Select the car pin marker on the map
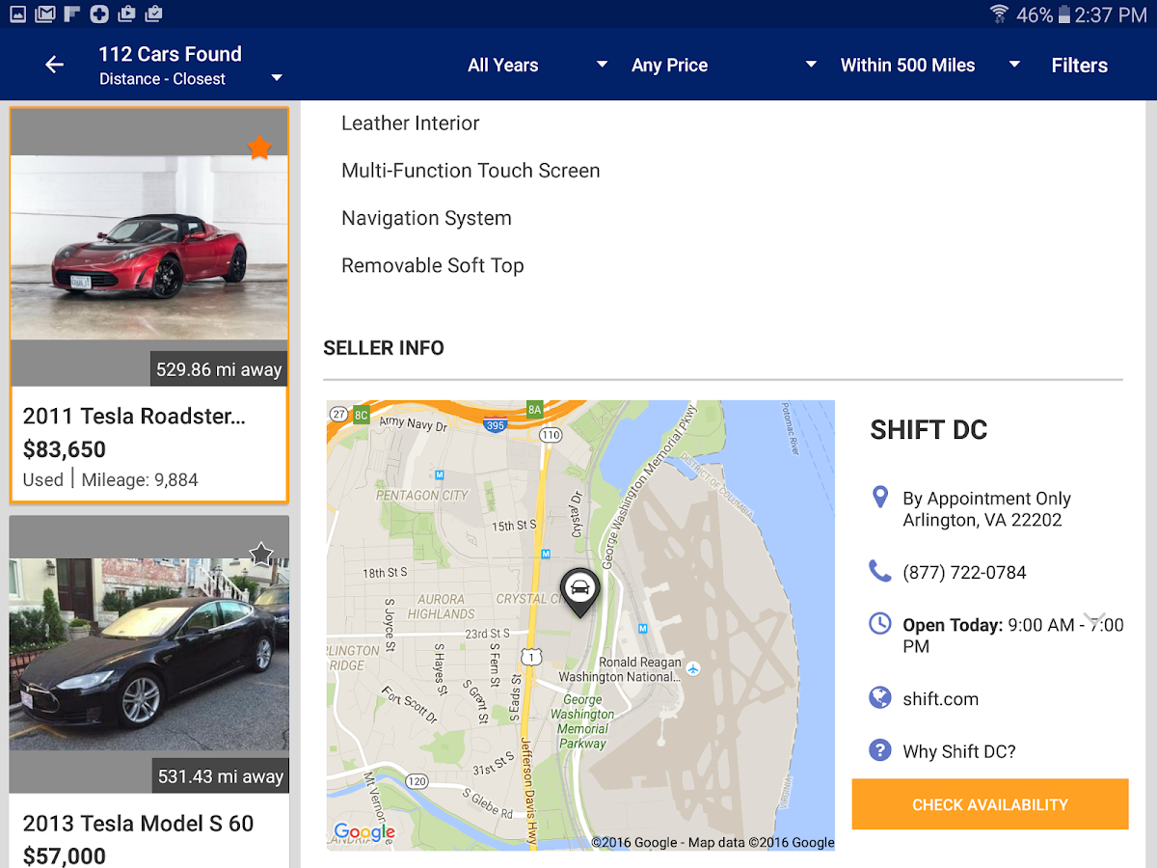 pyautogui.click(x=580, y=590)
